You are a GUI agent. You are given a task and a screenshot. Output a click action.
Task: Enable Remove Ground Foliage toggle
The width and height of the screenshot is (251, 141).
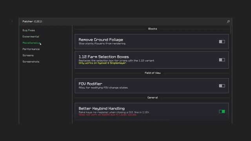[222, 42]
